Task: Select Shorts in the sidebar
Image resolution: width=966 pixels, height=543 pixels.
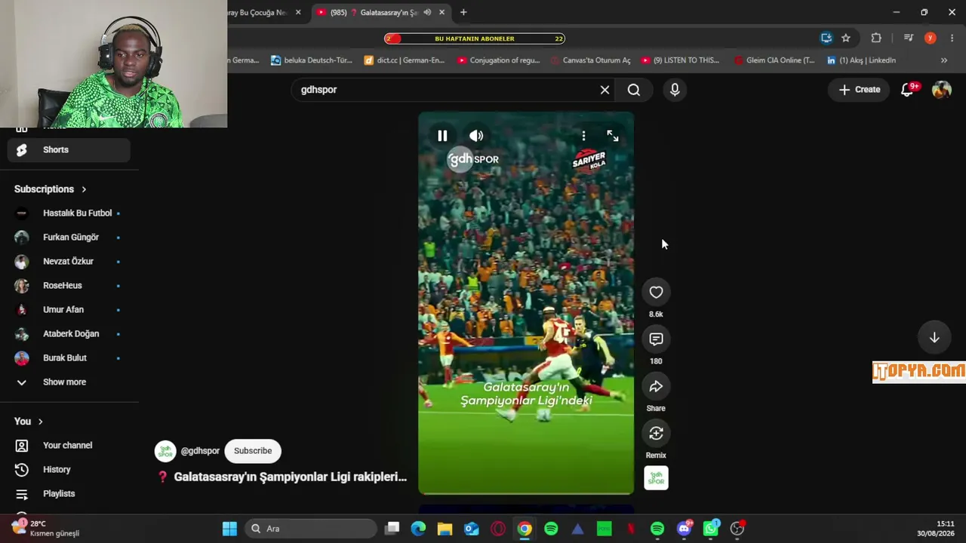Action: [x=69, y=150]
